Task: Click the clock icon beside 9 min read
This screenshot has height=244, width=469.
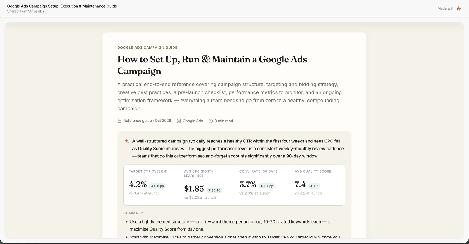Action: (x=210, y=121)
